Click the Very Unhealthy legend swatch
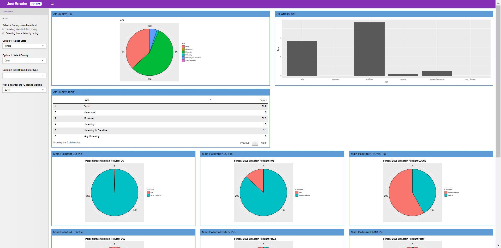Viewport: 501px width, 248px height. (183, 61)
